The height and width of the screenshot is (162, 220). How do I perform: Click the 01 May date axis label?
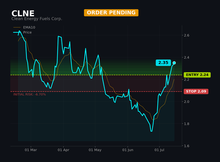coord(95,150)
